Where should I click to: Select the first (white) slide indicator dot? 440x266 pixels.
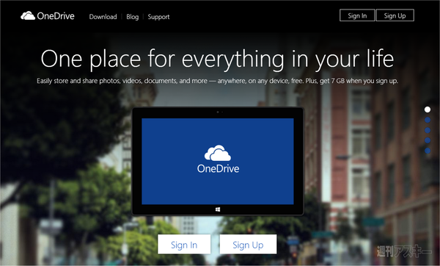pos(428,109)
